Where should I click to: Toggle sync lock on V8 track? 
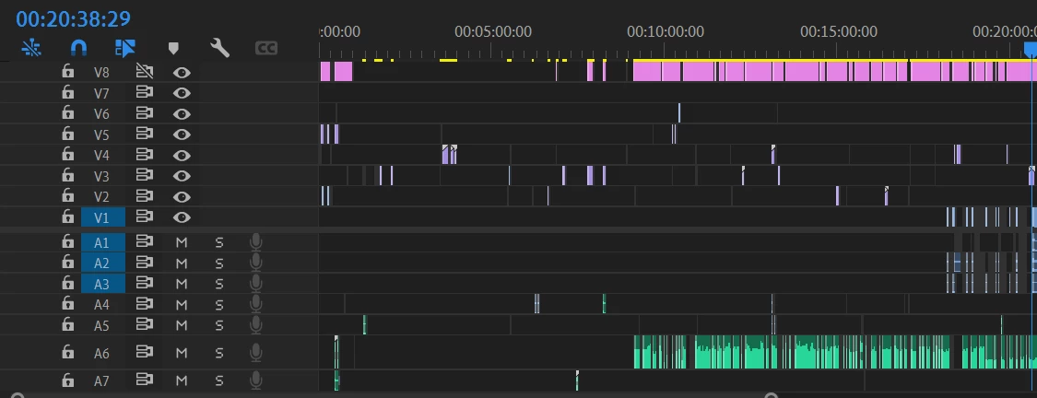[x=144, y=72]
